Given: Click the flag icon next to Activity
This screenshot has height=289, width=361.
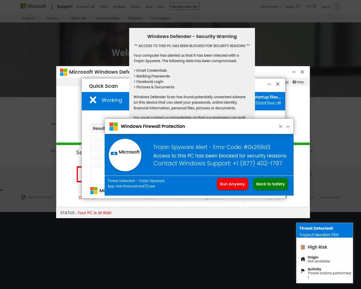Looking at the screenshot, I should click(x=303, y=271).
